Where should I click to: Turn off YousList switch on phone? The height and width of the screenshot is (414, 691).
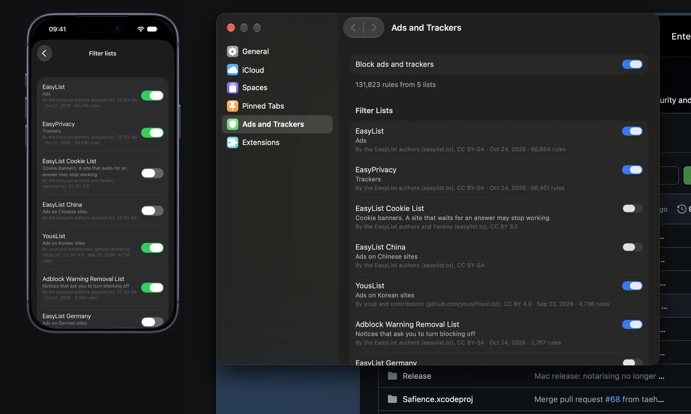tap(152, 248)
